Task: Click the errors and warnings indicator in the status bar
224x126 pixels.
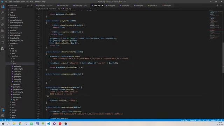Action: coord(5,120)
